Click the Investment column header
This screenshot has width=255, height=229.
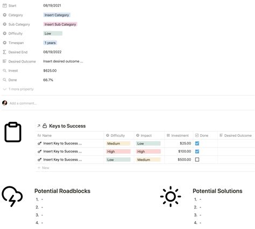(x=179, y=135)
